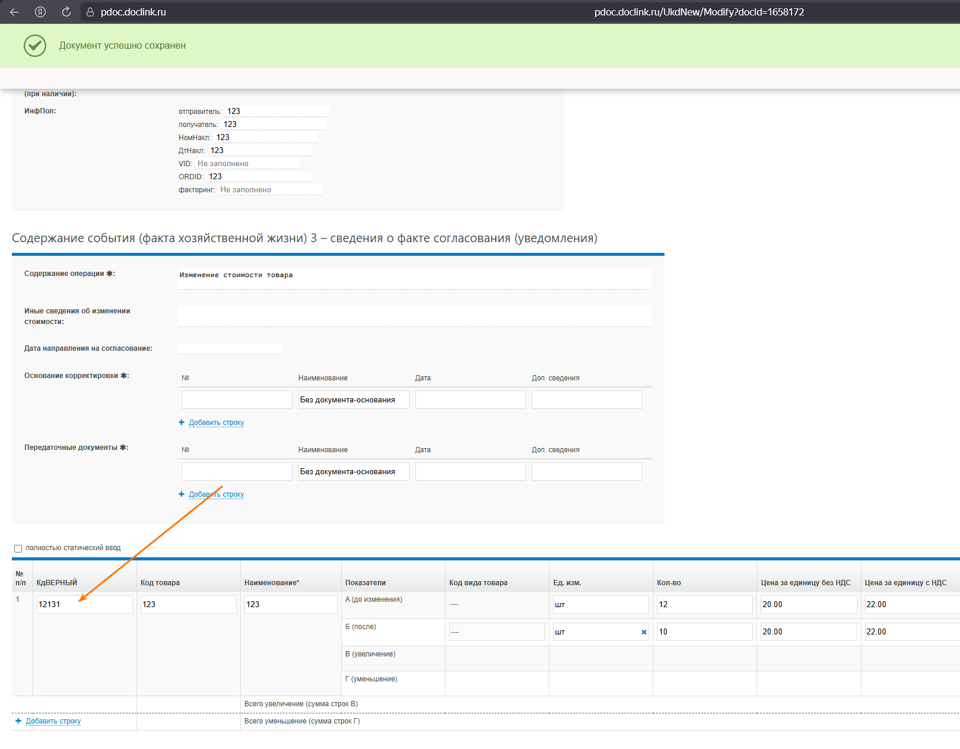Screen dimensions: 960x749
Task: Click the browser back arrow icon
Action: coord(14,12)
